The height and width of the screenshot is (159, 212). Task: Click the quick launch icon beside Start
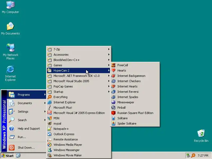tap(18, 156)
